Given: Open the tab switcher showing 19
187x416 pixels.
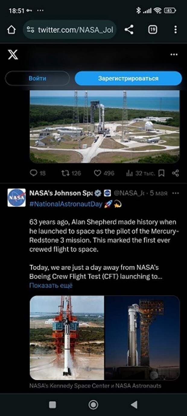Looking at the screenshot, I should (x=153, y=30).
